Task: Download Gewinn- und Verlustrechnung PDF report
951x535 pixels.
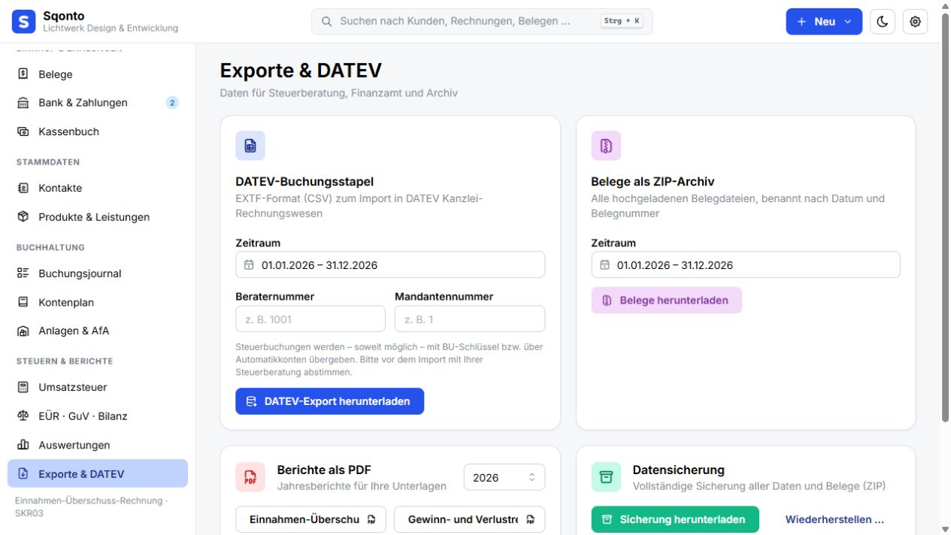Action: click(469, 519)
